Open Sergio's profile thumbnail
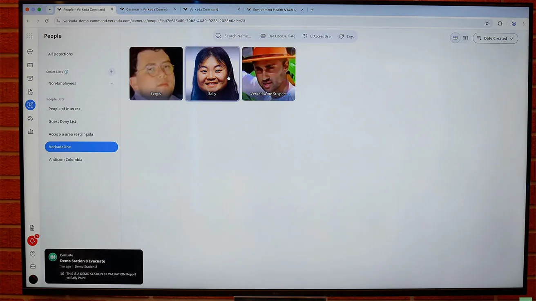 click(156, 74)
